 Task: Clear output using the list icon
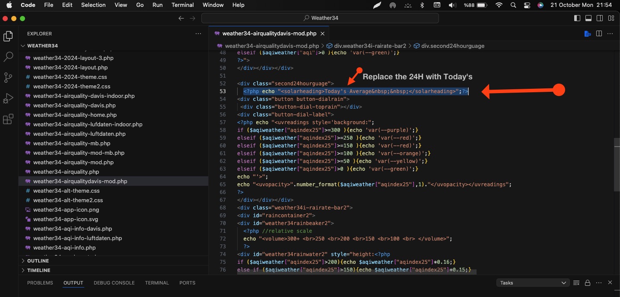click(x=576, y=283)
